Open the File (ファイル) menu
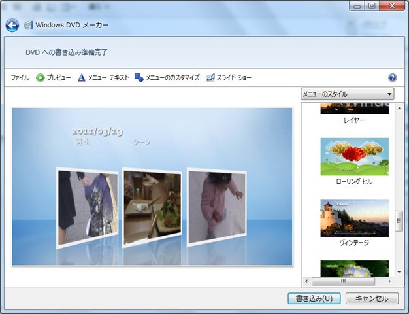The image size is (409, 314). click(x=20, y=77)
